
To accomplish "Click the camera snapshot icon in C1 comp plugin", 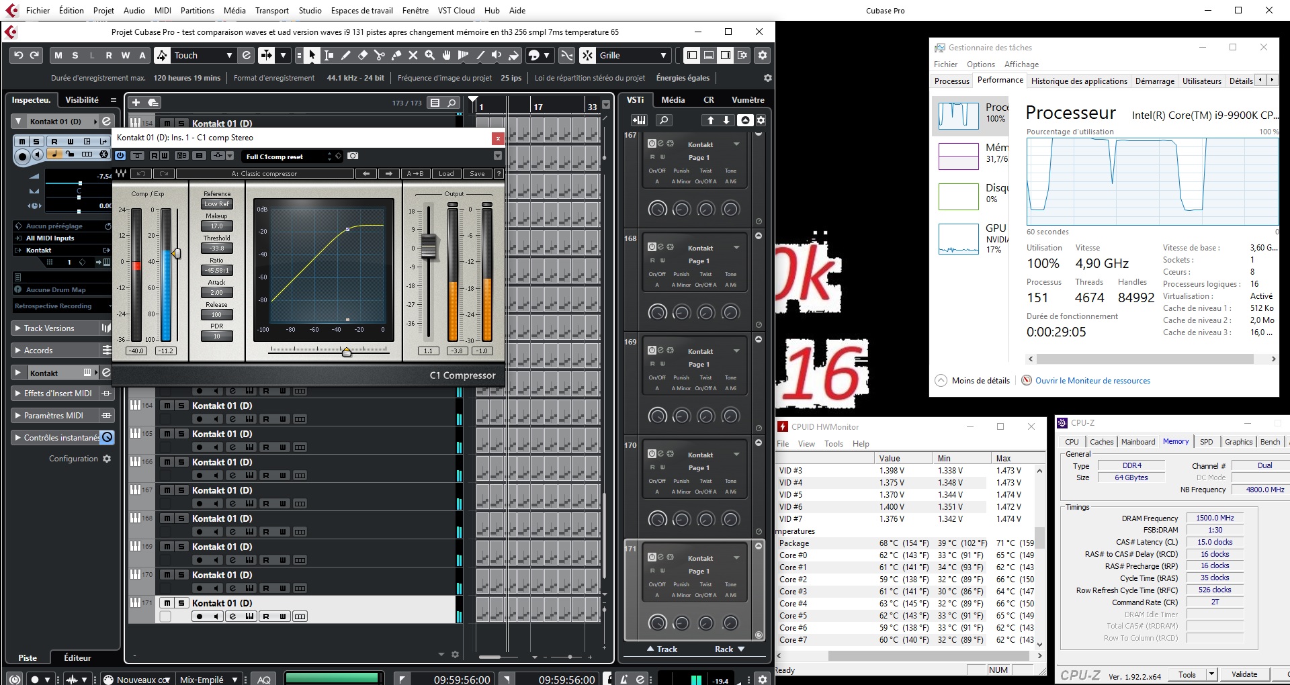I will click(x=353, y=156).
